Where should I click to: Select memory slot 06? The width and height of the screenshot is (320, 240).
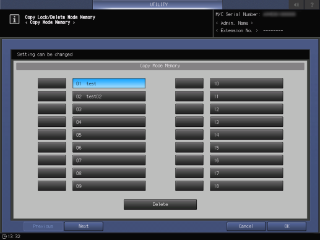pyautogui.click(x=109, y=148)
